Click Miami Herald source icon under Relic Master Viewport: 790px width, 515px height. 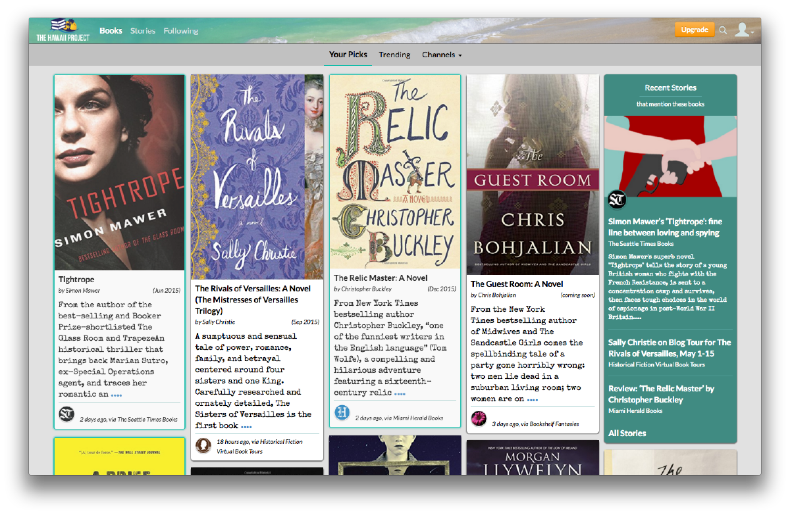342,413
